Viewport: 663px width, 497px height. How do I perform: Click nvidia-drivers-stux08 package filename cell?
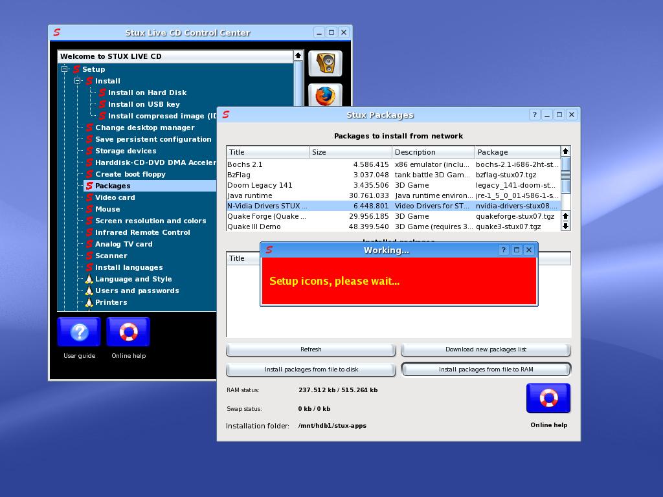tap(516, 206)
